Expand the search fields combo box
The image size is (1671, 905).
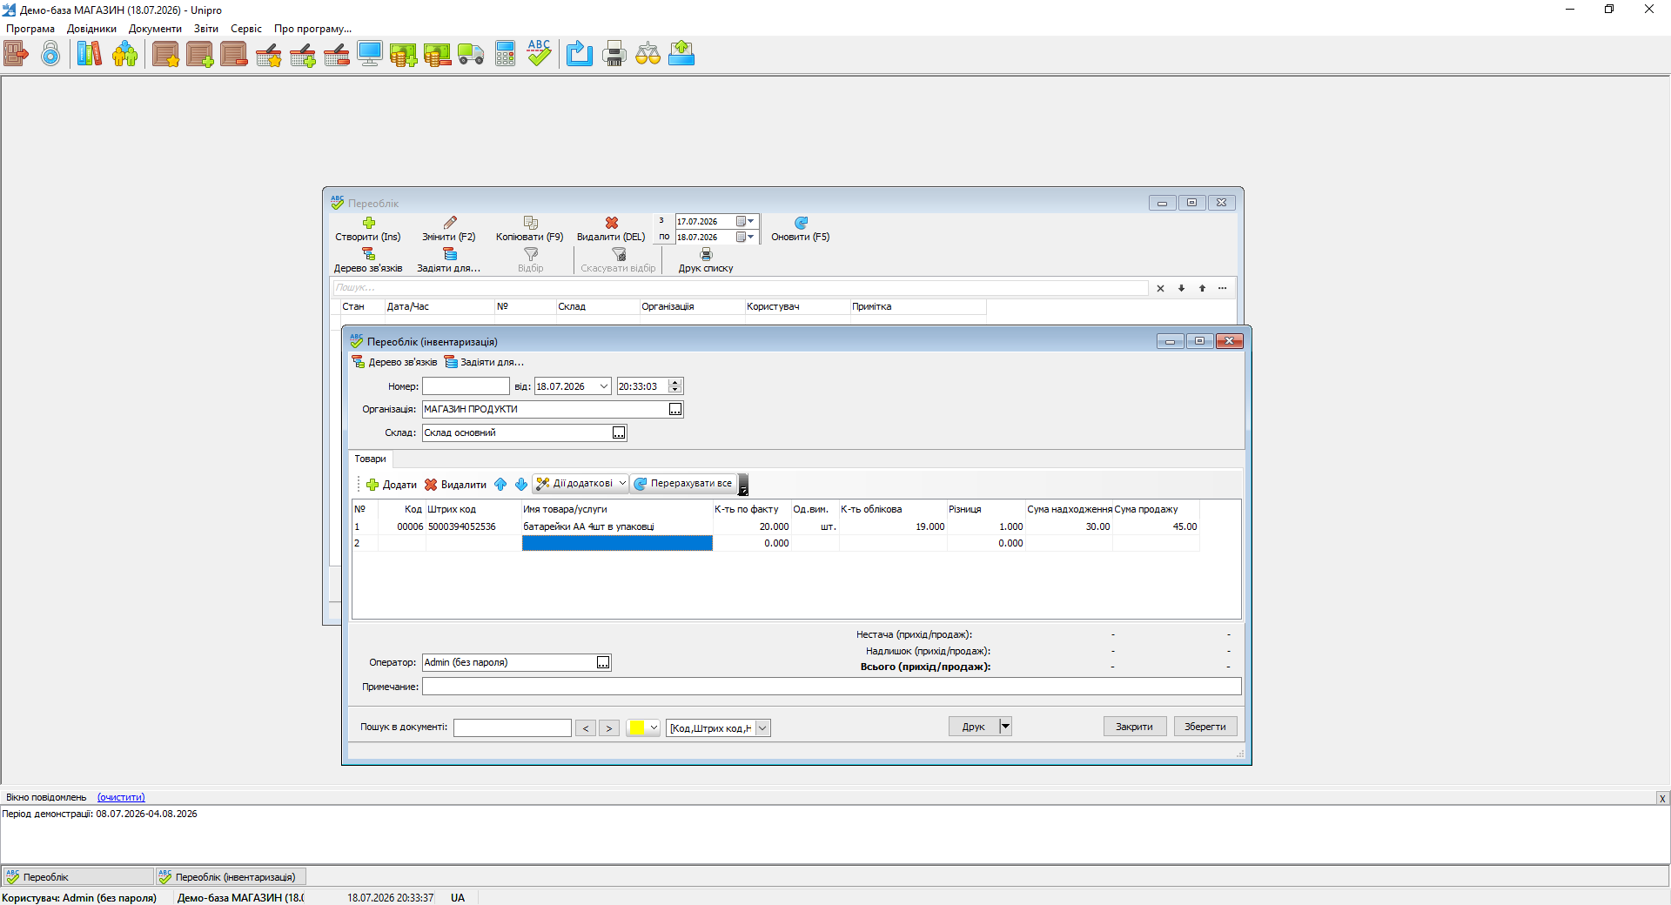tap(762, 728)
